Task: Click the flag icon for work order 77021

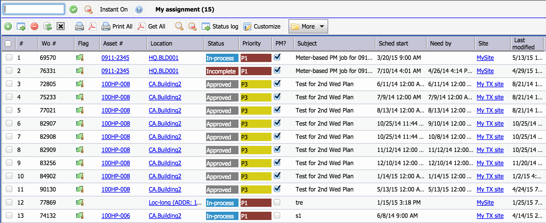Action: tap(80, 110)
